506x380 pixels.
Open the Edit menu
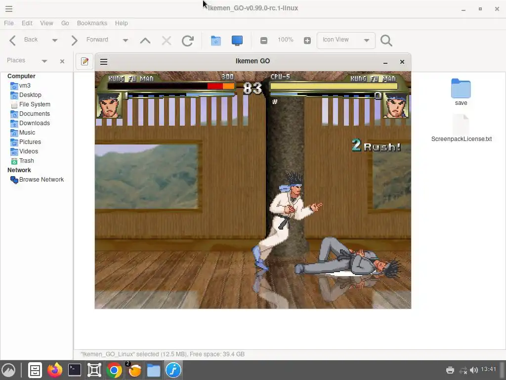tap(27, 23)
